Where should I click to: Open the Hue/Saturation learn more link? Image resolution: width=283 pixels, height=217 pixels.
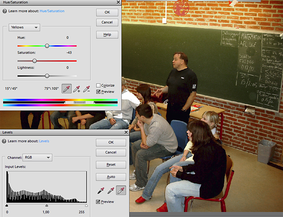[x=52, y=11]
